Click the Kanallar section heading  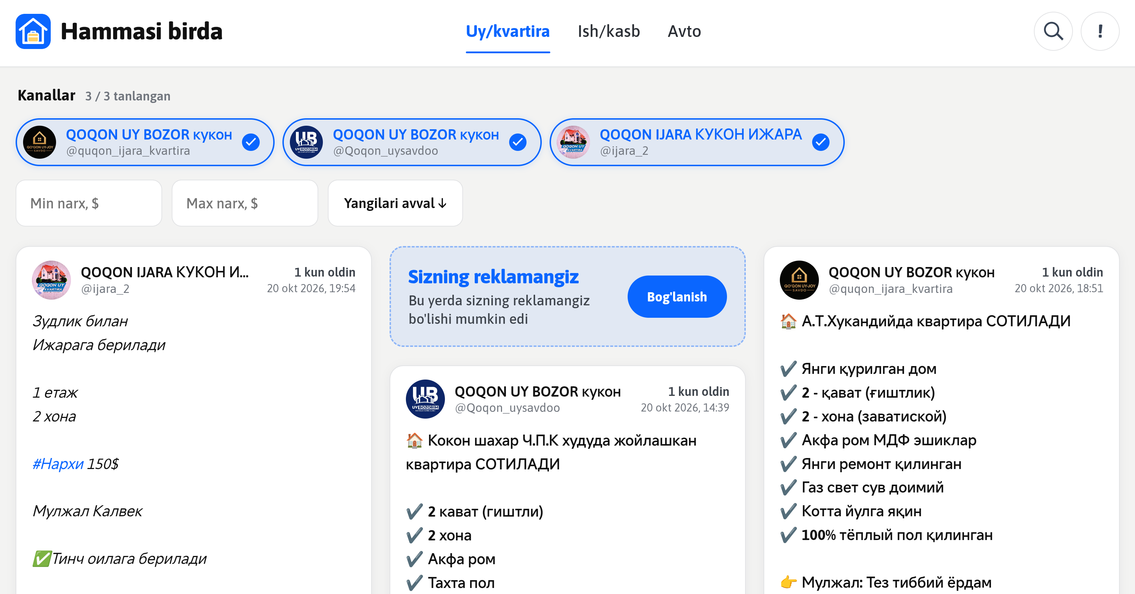tap(46, 95)
